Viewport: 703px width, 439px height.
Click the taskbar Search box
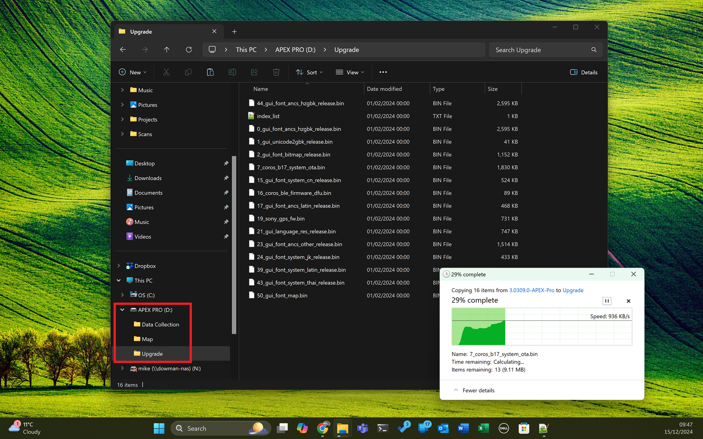point(221,428)
